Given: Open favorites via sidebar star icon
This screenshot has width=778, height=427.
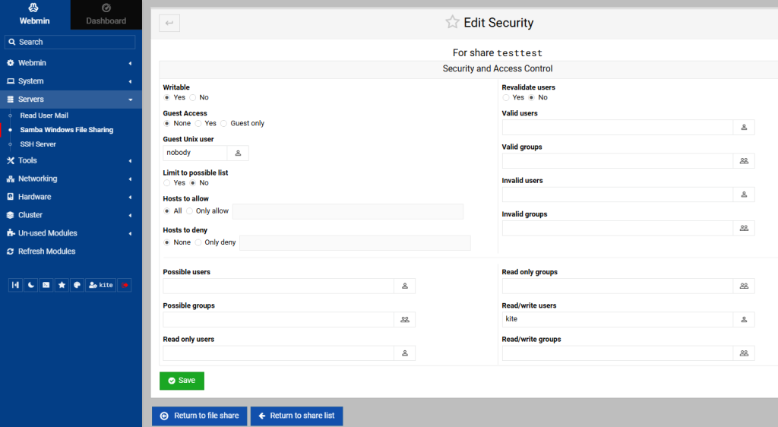Looking at the screenshot, I should (62, 285).
